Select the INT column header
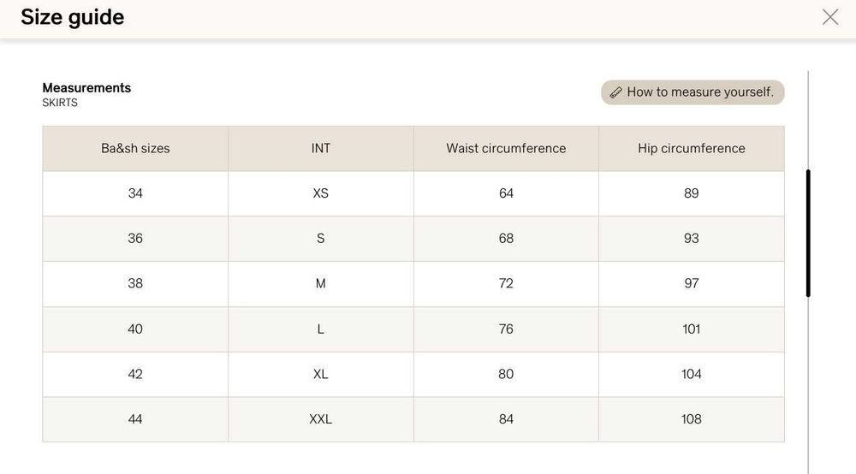 point(320,148)
